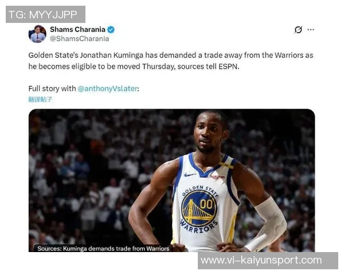Click the 'Full story with' text line
Screen dimensions: 344x275
coord(84,89)
